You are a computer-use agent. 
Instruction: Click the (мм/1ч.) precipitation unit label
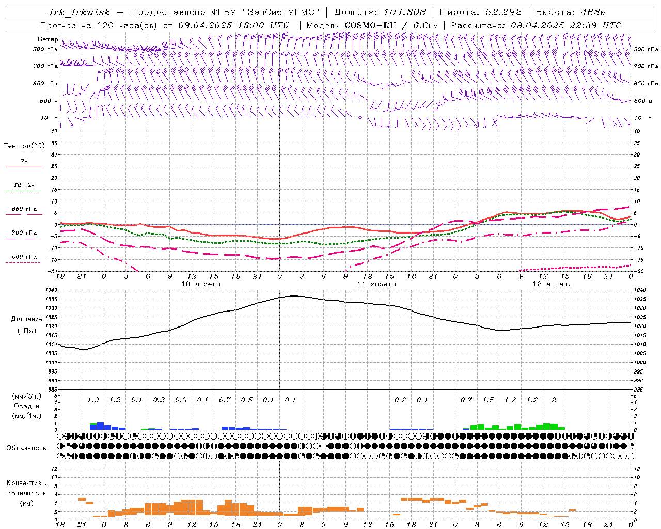point(26,416)
